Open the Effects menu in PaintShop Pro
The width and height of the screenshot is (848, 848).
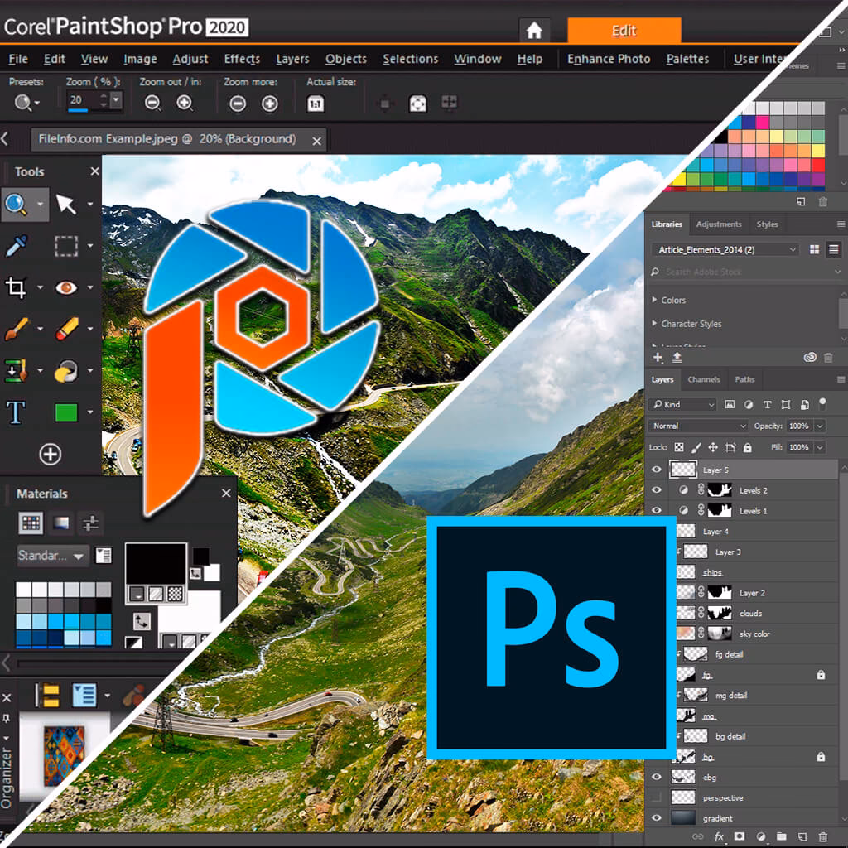[241, 59]
